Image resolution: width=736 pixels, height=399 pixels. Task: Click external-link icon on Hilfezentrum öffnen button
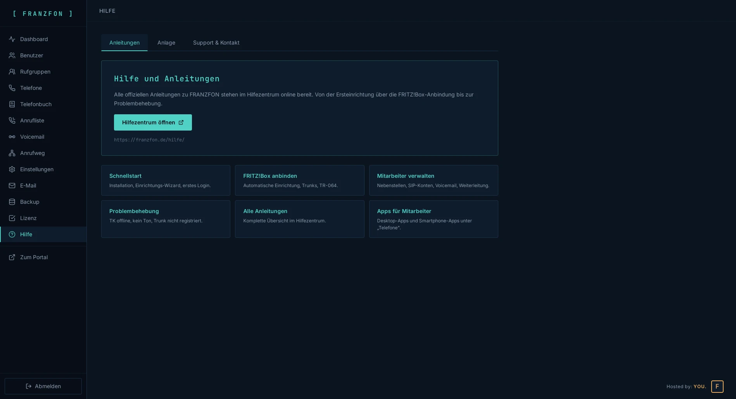coord(181,122)
